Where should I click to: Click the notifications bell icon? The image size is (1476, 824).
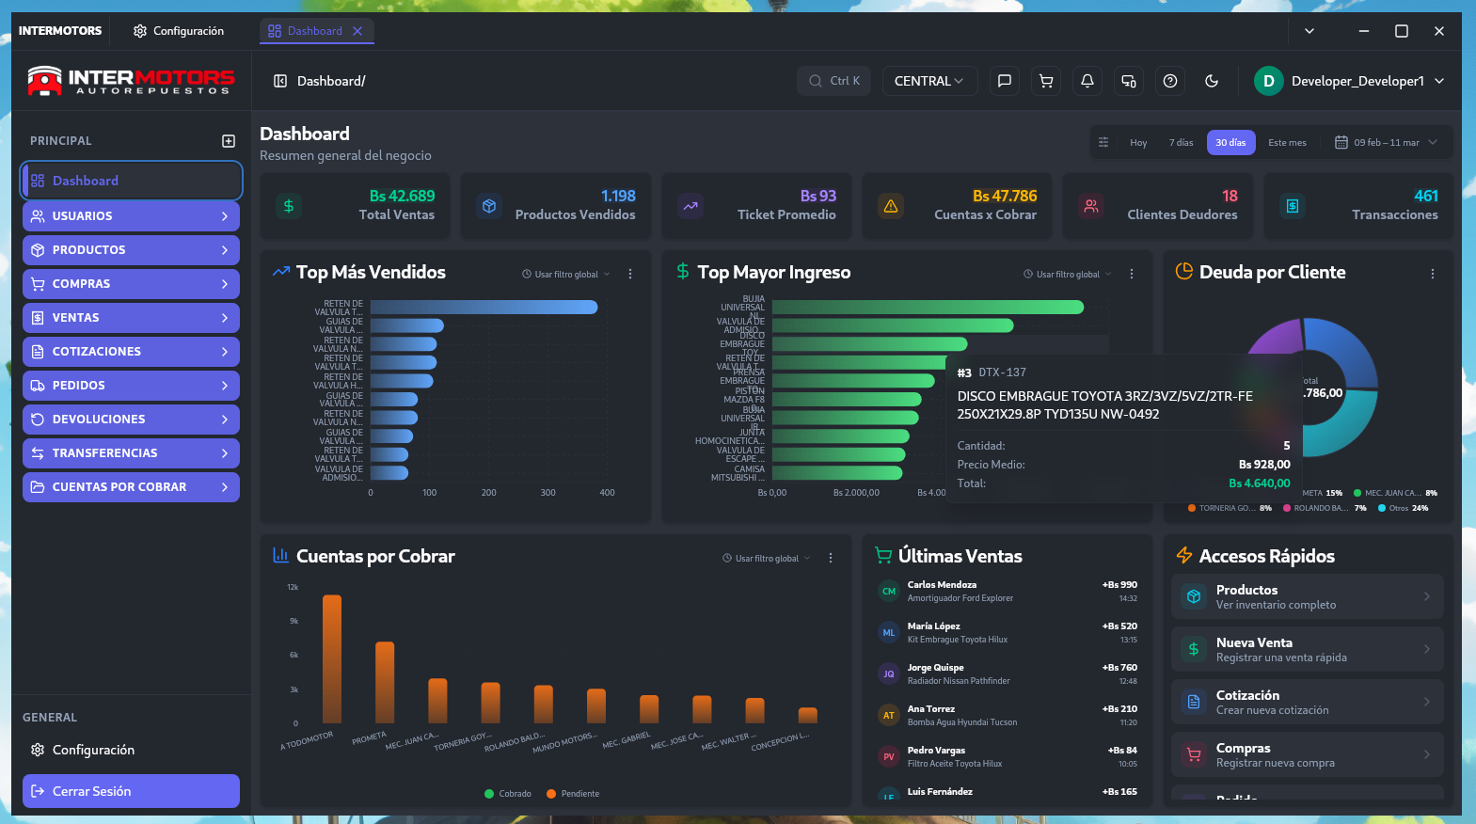click(x=1087, y=81)
